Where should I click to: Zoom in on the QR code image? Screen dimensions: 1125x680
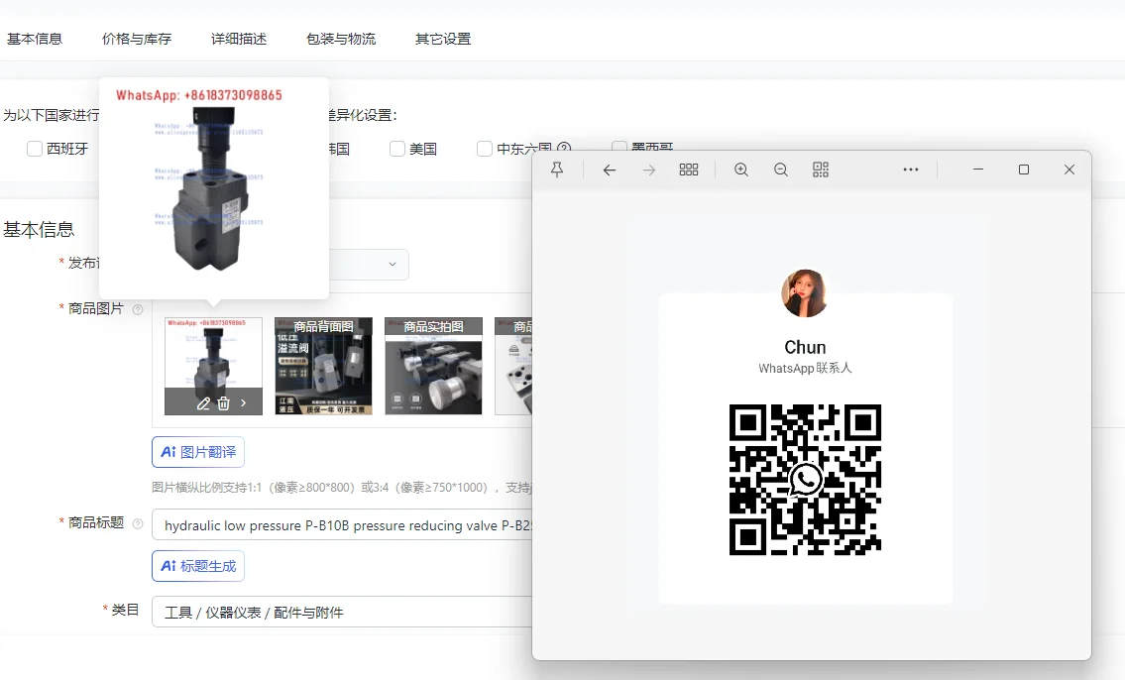point(741,170)
